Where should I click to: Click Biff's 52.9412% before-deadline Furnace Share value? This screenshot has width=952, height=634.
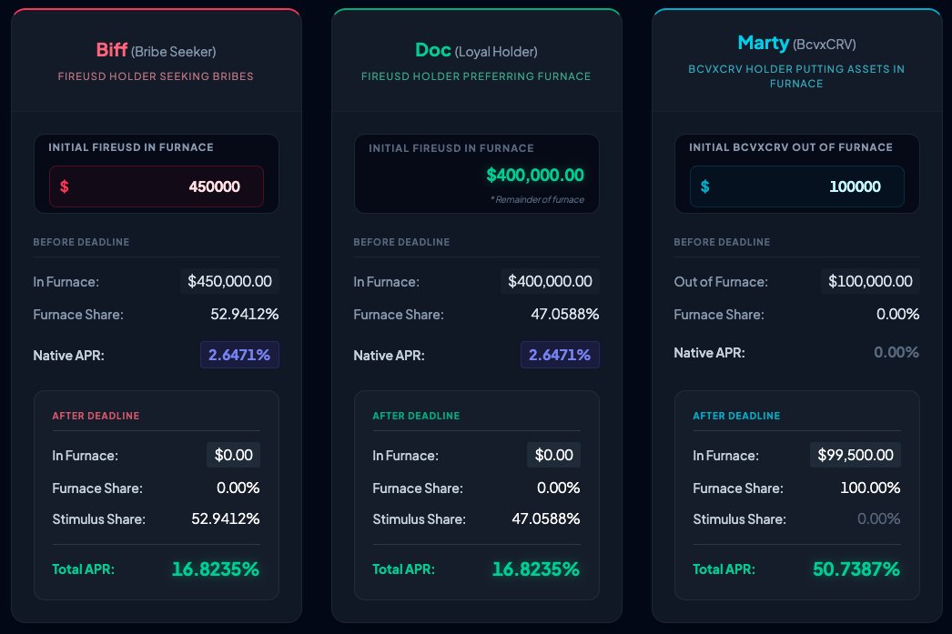245,314
